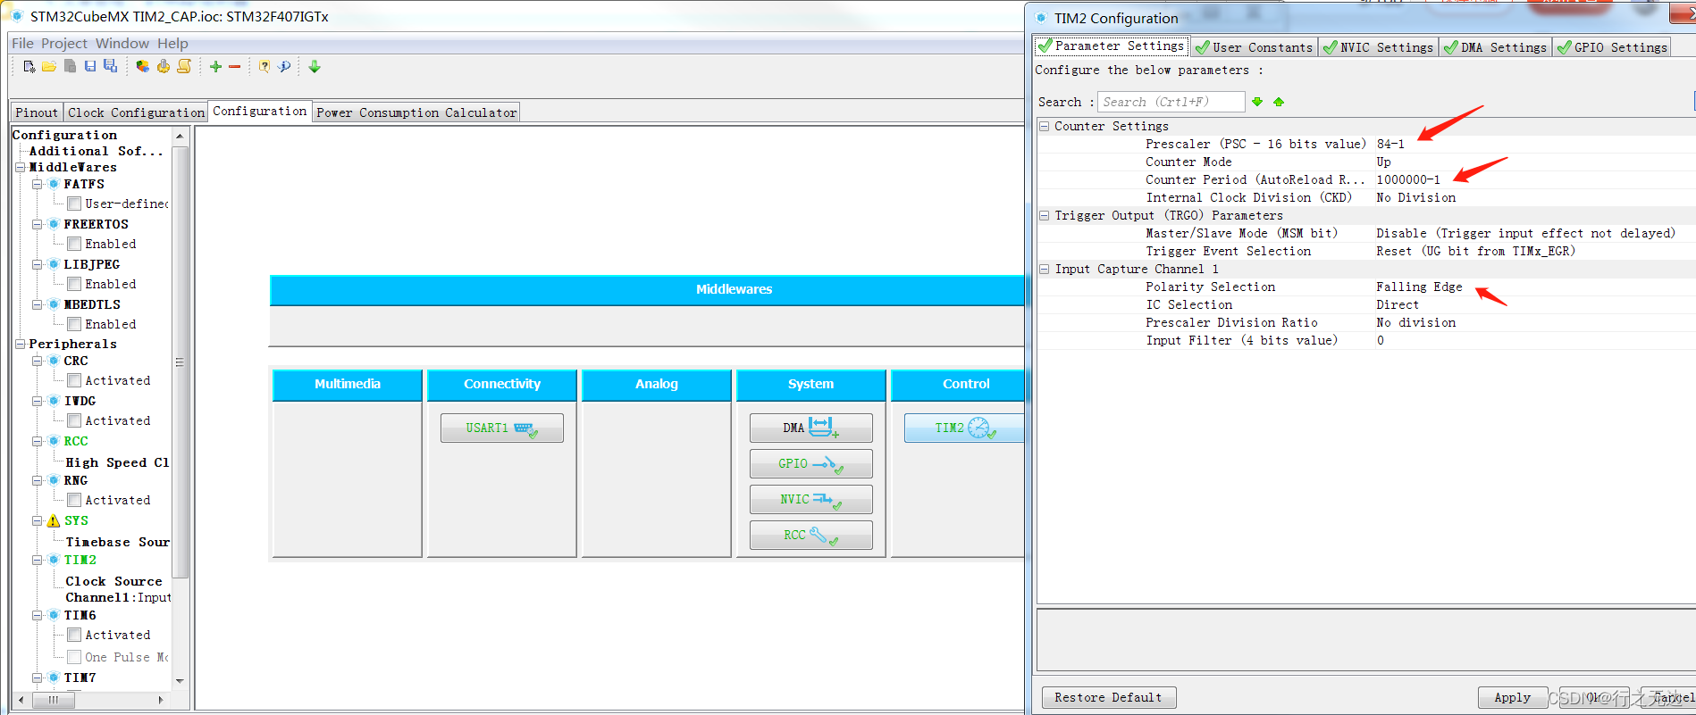Viewport: 1696px width, 715px height.
Task: Check the CRC Activated checkbox
Action: coord(74,380)
